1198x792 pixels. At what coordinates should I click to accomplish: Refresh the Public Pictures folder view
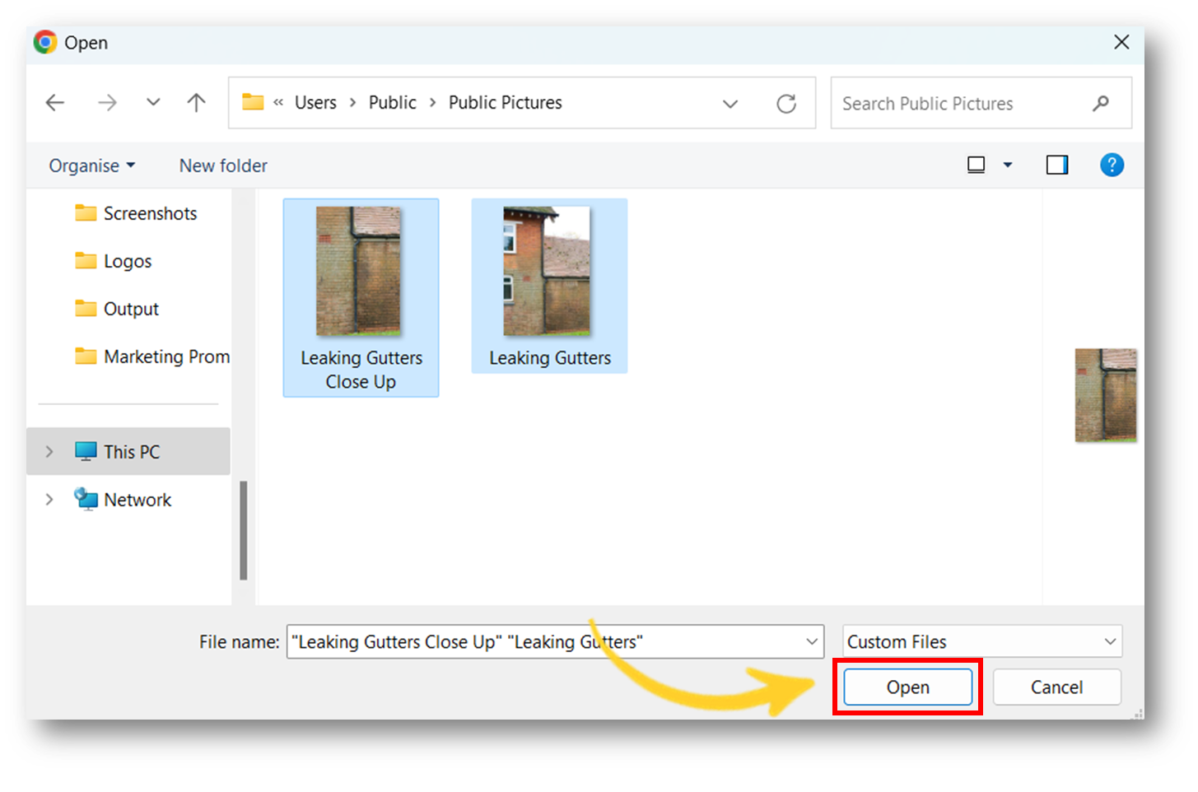coord(786,103)
